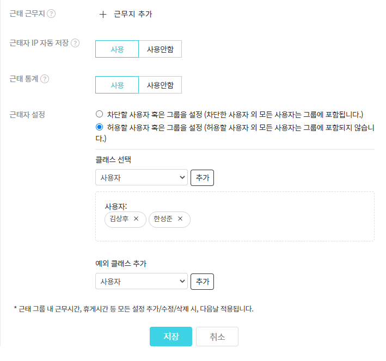The height and width of the screenshot is (361, 386).
Task: Enable 사용 for 근태 통계
Action: (x=117, y=85)
